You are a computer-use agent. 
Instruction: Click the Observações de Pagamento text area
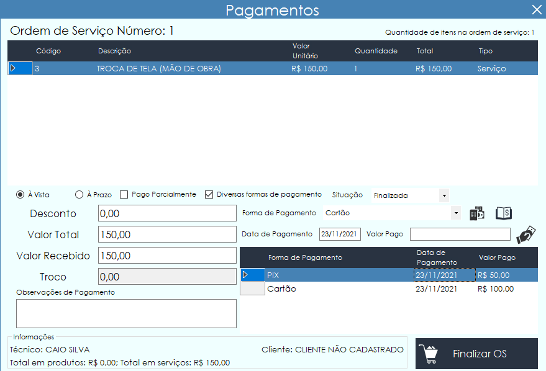pyautogui.click(x=126, y=313)
